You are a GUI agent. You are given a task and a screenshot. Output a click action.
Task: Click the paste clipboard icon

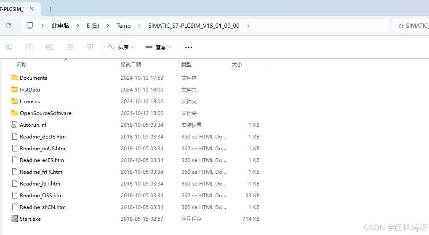29,47
